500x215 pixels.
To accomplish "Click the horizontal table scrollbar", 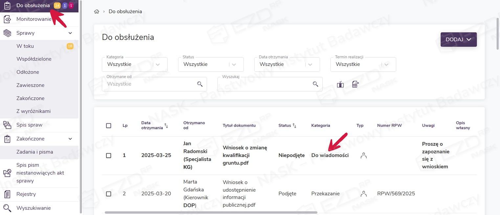I will coord(210,213).
